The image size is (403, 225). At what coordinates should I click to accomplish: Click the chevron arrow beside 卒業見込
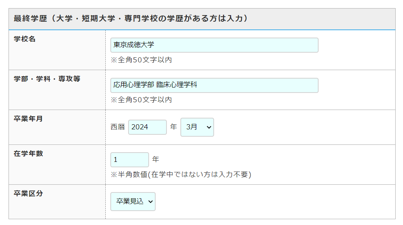coord(151,201)
